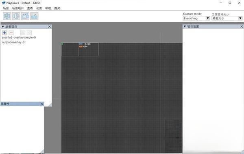
Task: Open the 场景项目 menu
Action: (18, 8)
